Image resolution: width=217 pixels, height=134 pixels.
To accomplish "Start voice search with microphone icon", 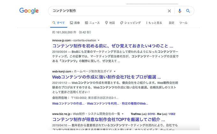I will point(180,11).
